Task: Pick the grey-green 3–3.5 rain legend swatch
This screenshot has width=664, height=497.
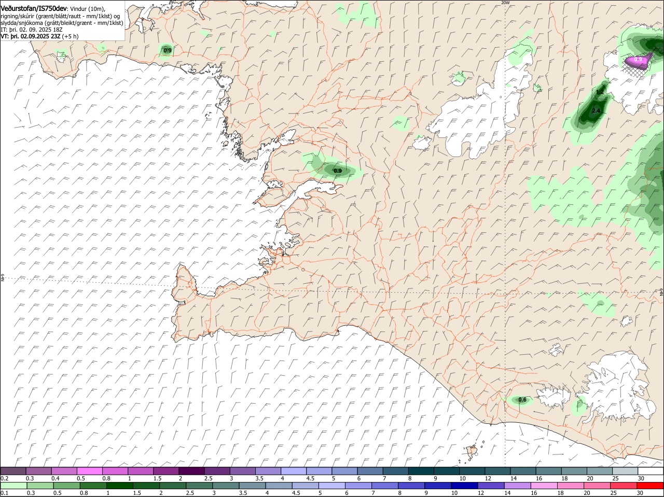Action: point(226,486)
